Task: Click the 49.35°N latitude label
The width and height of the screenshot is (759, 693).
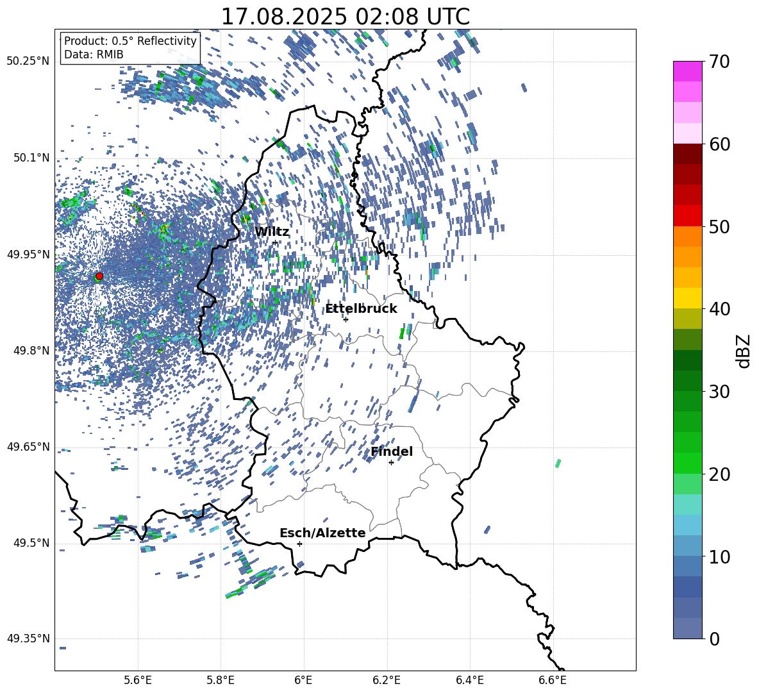Action: tap(28, 639)
